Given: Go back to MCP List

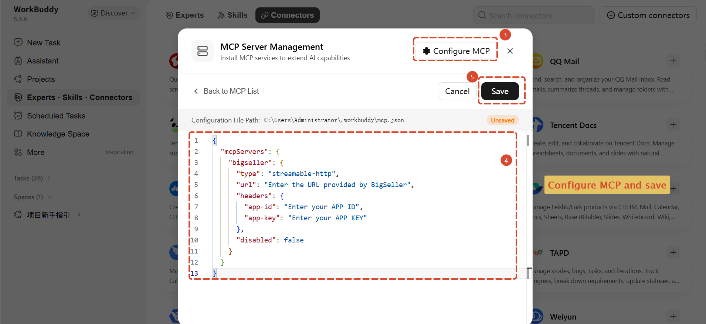Looking at the screenshot, I should [226, 91].
